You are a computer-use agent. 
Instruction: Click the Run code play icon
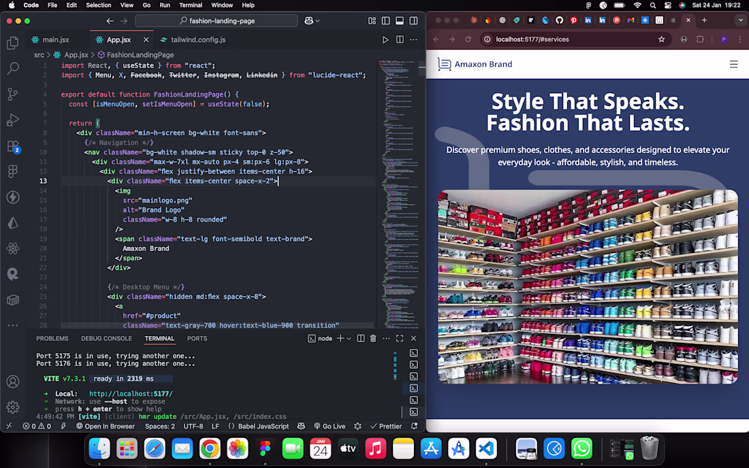tap(385, 40)
